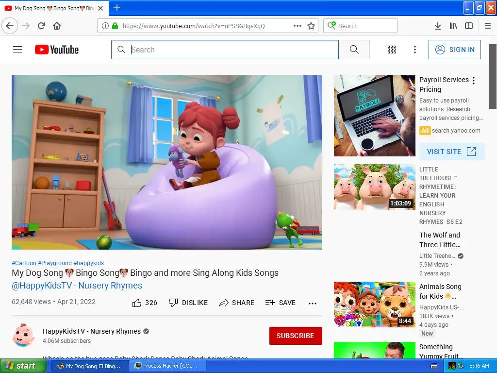Image resolution: width=497 pixels, height=373 pixels.
Task: Click the taskbar clock 5:46 AM
Action: click(x=479, y=366)
